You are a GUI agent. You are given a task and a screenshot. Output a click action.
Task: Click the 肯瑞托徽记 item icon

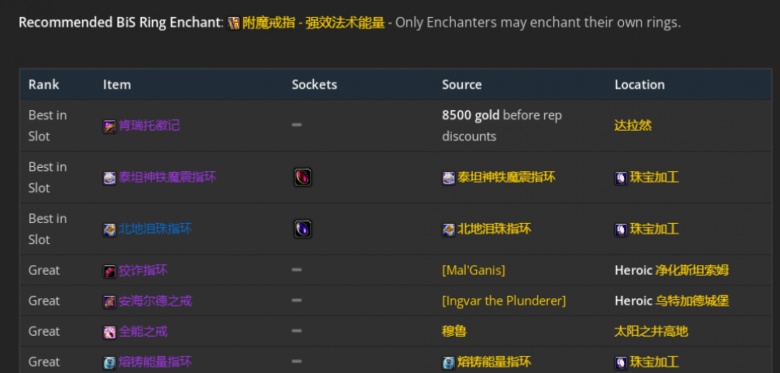[110, 126]
